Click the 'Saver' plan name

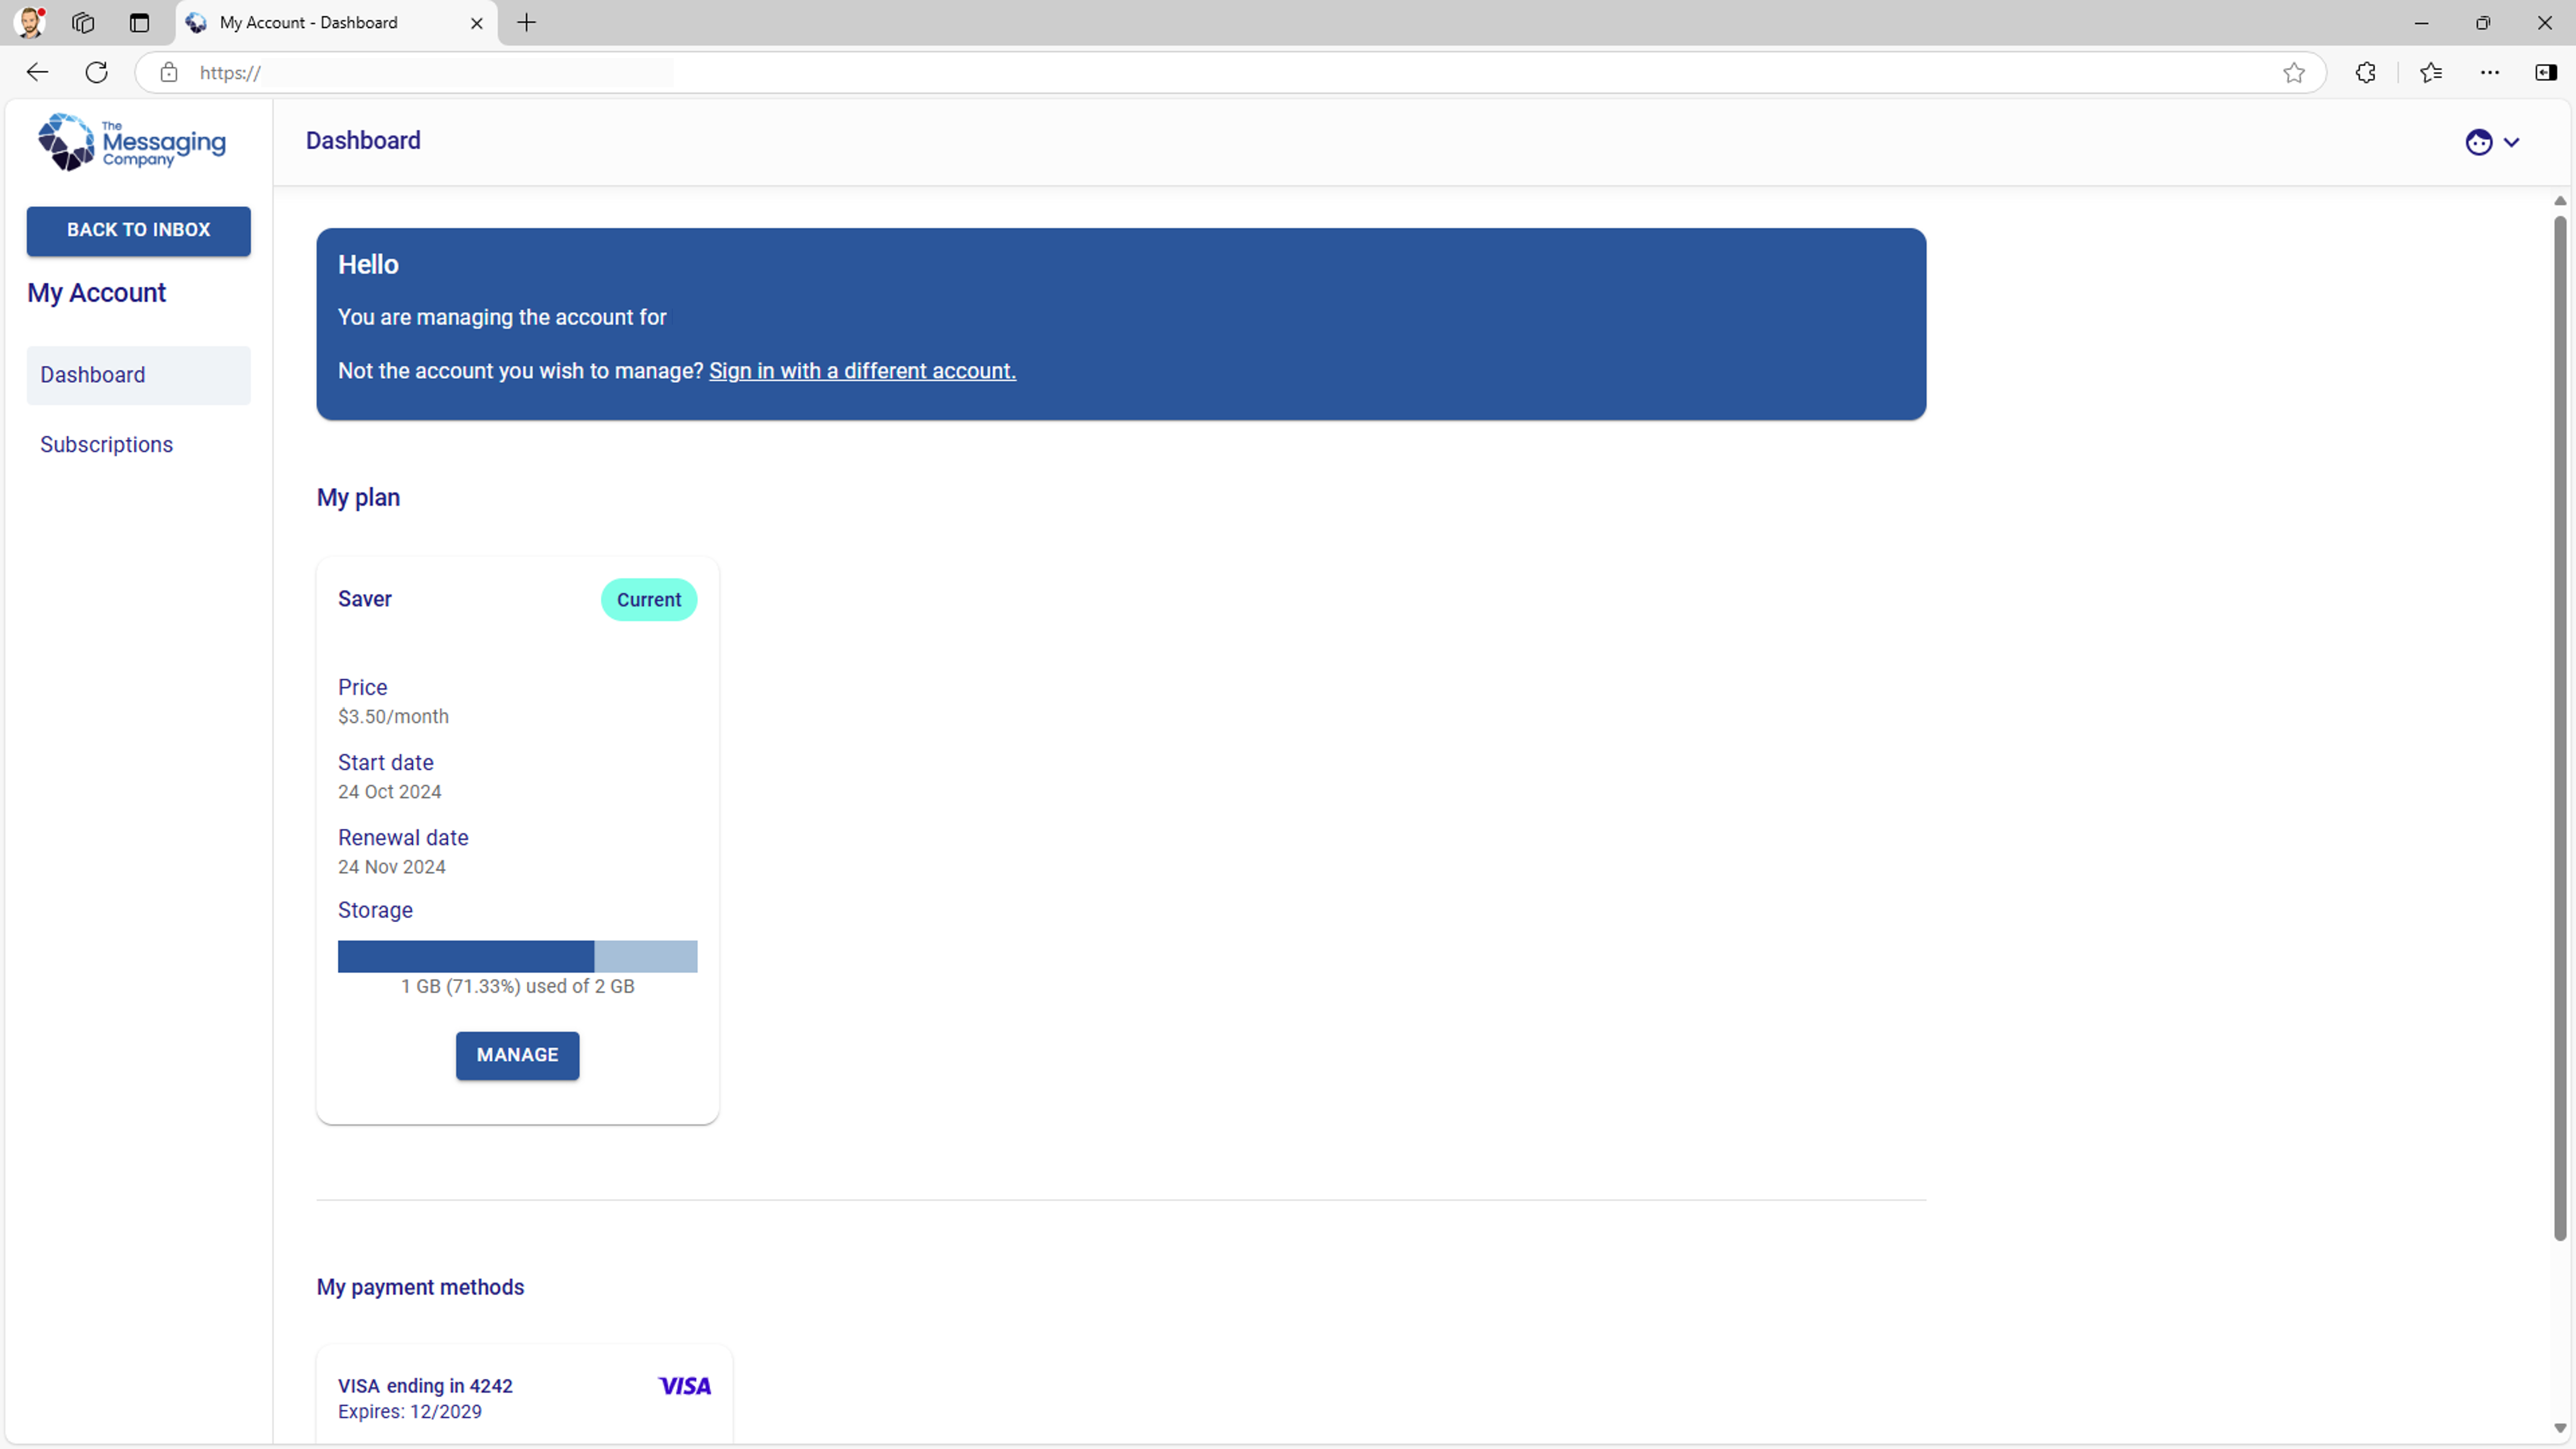coord(365,599)
